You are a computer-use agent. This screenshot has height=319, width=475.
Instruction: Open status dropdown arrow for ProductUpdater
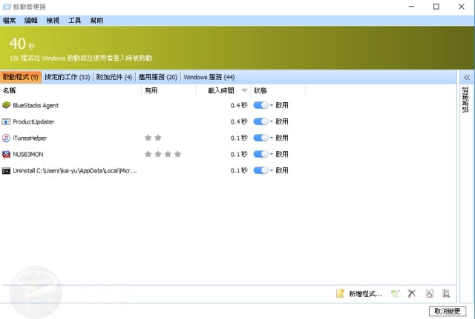[272, 121]
